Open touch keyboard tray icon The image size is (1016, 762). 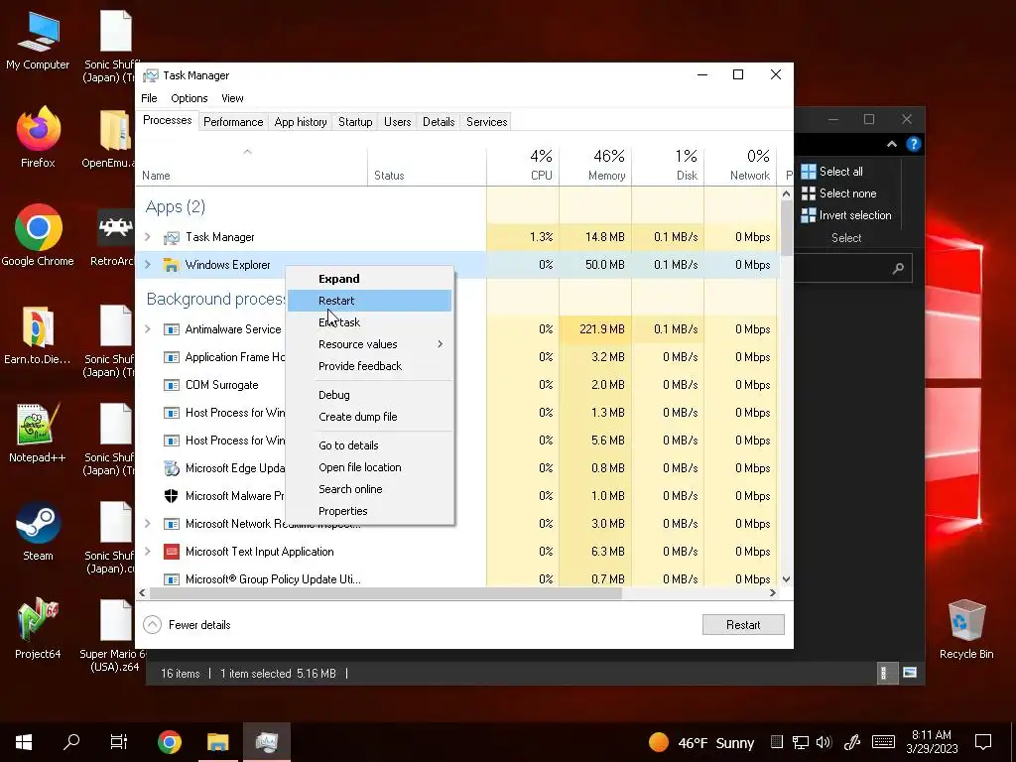pyautogui.click(x=883, y=742)
